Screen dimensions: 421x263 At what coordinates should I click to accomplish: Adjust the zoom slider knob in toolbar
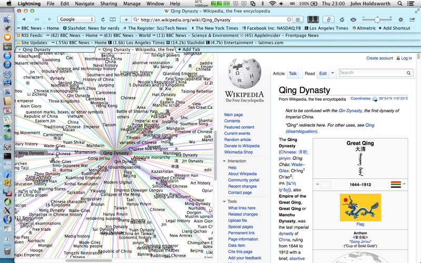click(x=377, y=19)
